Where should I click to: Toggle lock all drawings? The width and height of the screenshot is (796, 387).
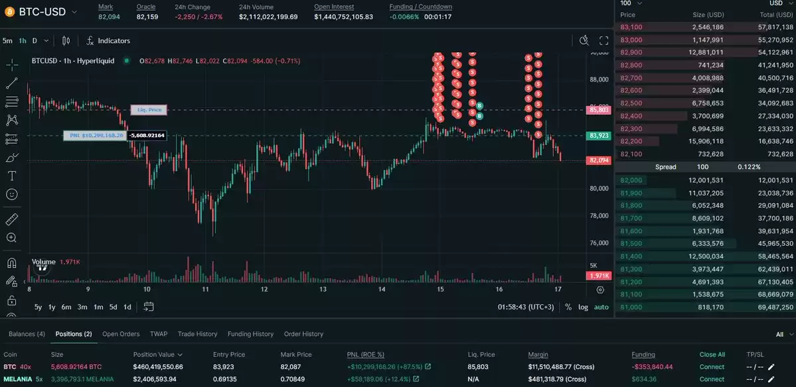pos(12,300)
